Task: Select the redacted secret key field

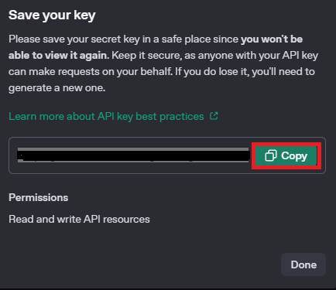Action: point(133,155)
